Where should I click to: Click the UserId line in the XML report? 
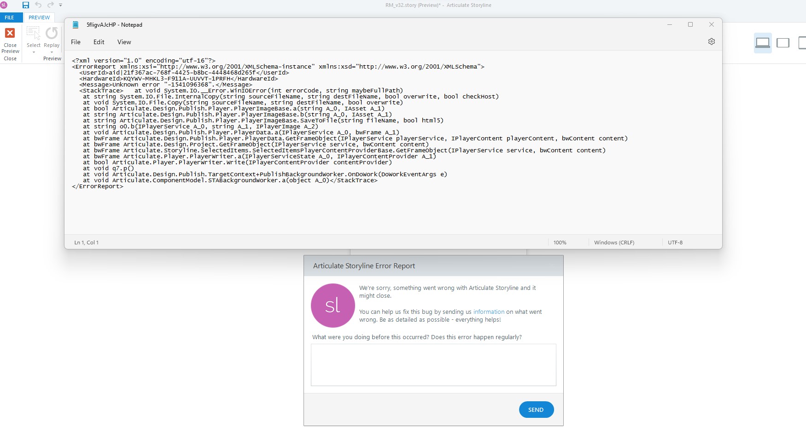pos(184,73)
